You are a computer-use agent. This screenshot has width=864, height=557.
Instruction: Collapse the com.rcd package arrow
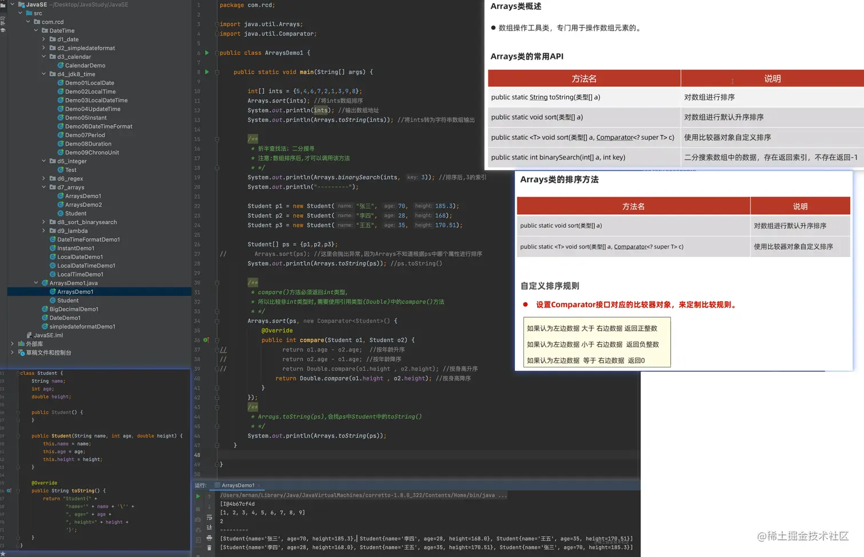(x=28, y=22)
